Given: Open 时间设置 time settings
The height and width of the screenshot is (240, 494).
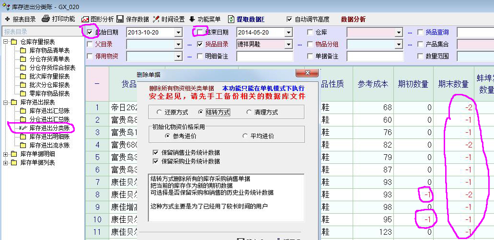Looking at the screenshot, I should coord(157,19).
